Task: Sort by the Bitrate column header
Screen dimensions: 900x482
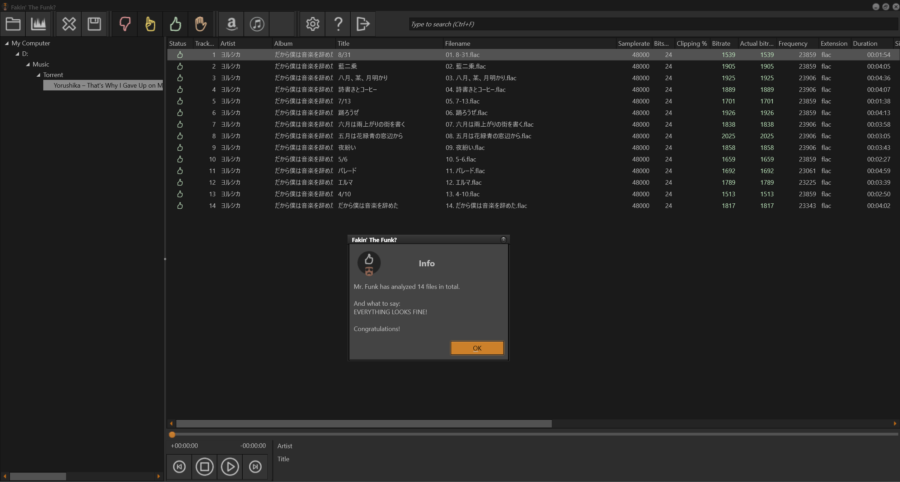Action: (721, 43)
